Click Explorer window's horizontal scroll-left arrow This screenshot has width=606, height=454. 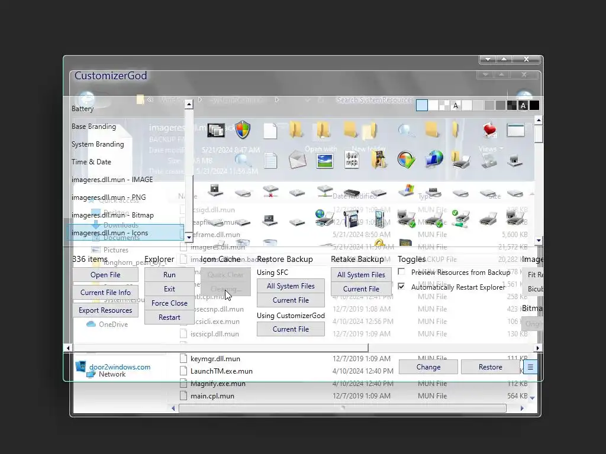coord(173,408)
